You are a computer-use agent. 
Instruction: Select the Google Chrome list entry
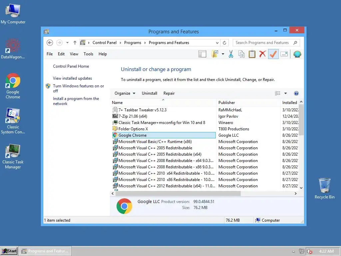click(x=164, y=135)
